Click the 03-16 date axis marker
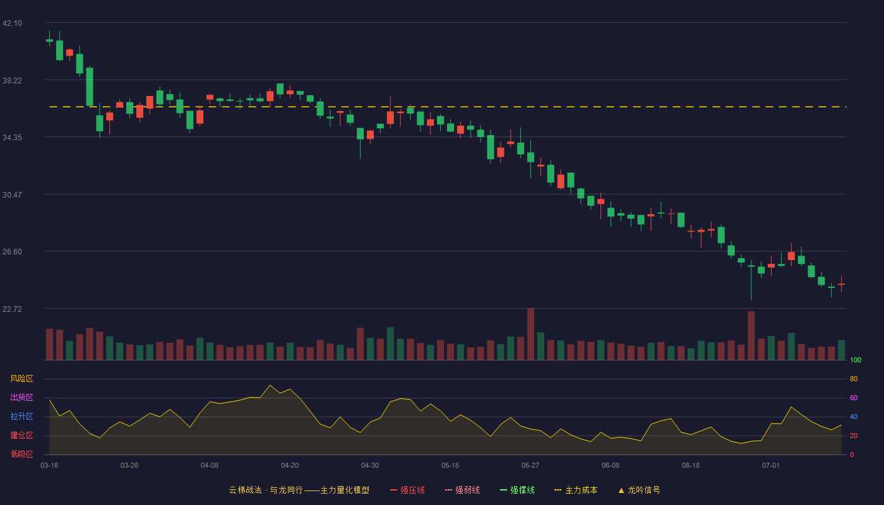The width and height of the screenshot is (884, 505). coord(49,465)
